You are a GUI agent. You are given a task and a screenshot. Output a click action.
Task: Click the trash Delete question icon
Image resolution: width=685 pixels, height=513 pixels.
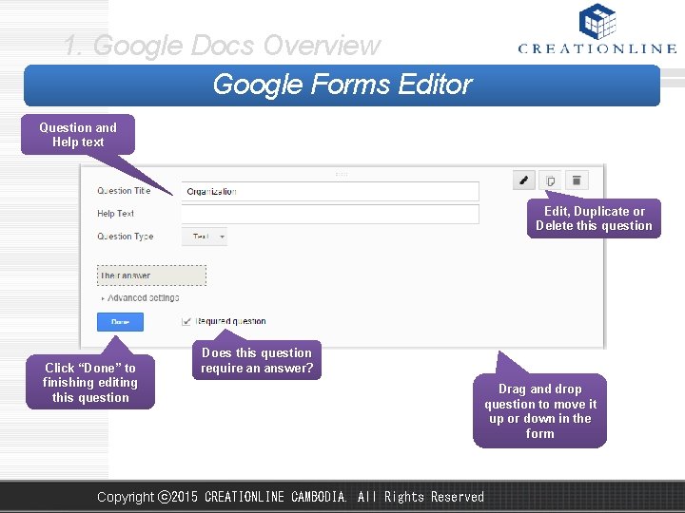[x=577, y=180]
